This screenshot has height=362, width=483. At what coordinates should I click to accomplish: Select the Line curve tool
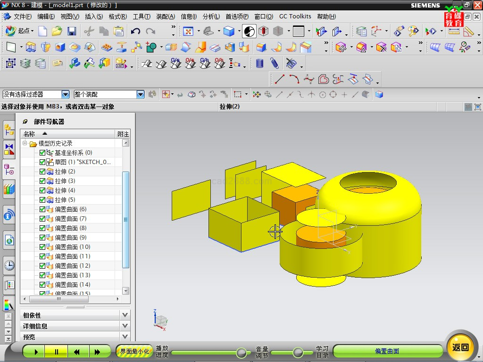coord(280,79)
